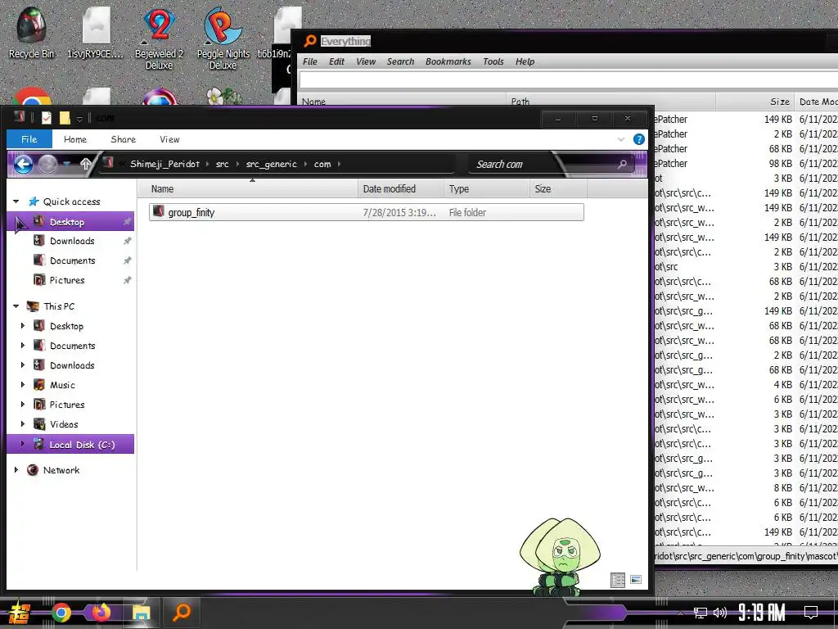Expand the ribbon with chevron
The image size is (838, 629).
coord(621,139)
